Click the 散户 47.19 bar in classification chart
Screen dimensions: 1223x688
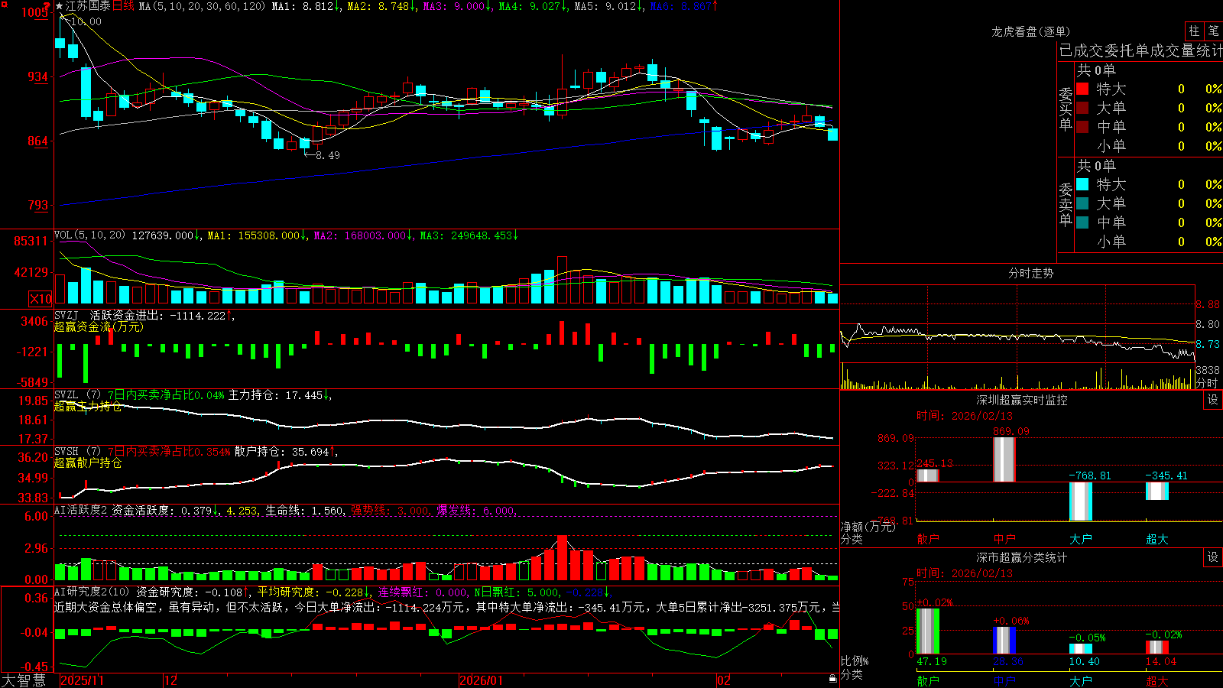pyautogui.click(x=928, y=631)
